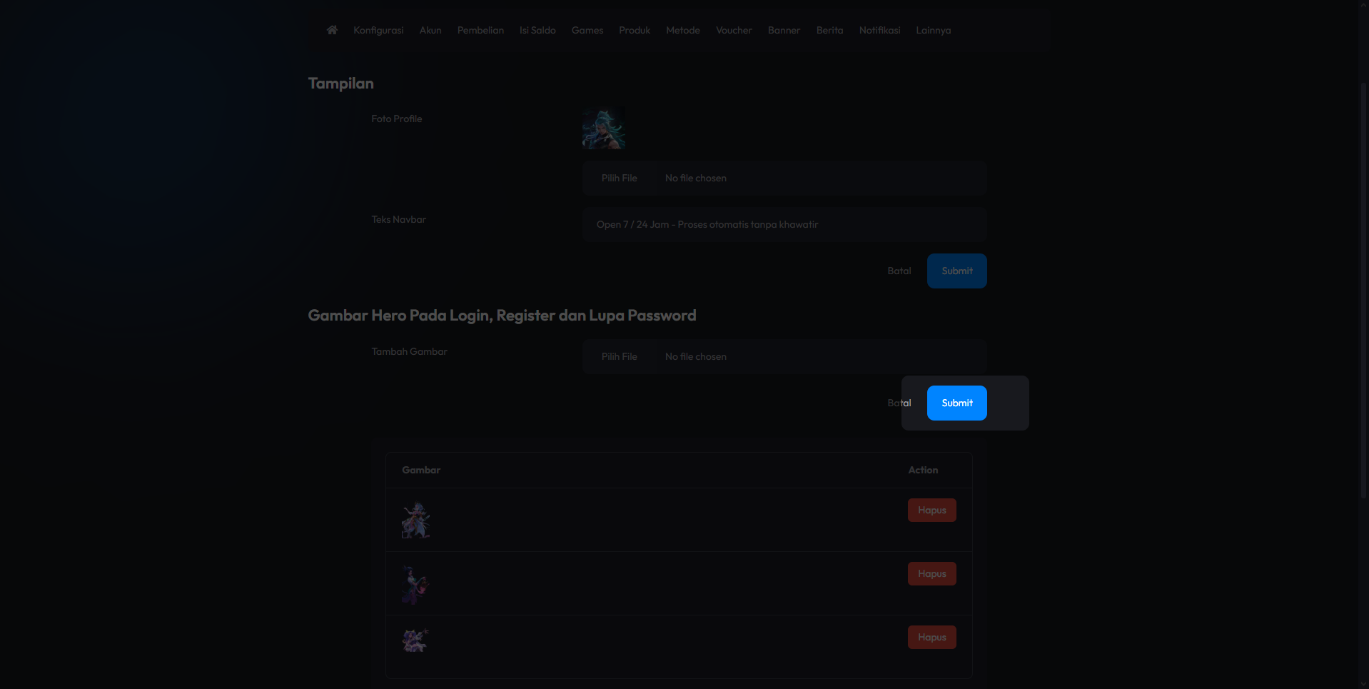Go to Isi Saldo menu

click(537, 30)
